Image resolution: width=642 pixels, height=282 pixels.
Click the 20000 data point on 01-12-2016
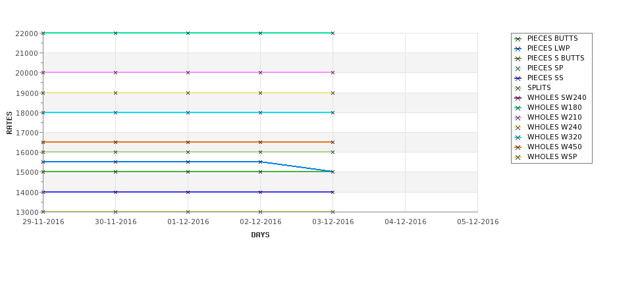188,73
